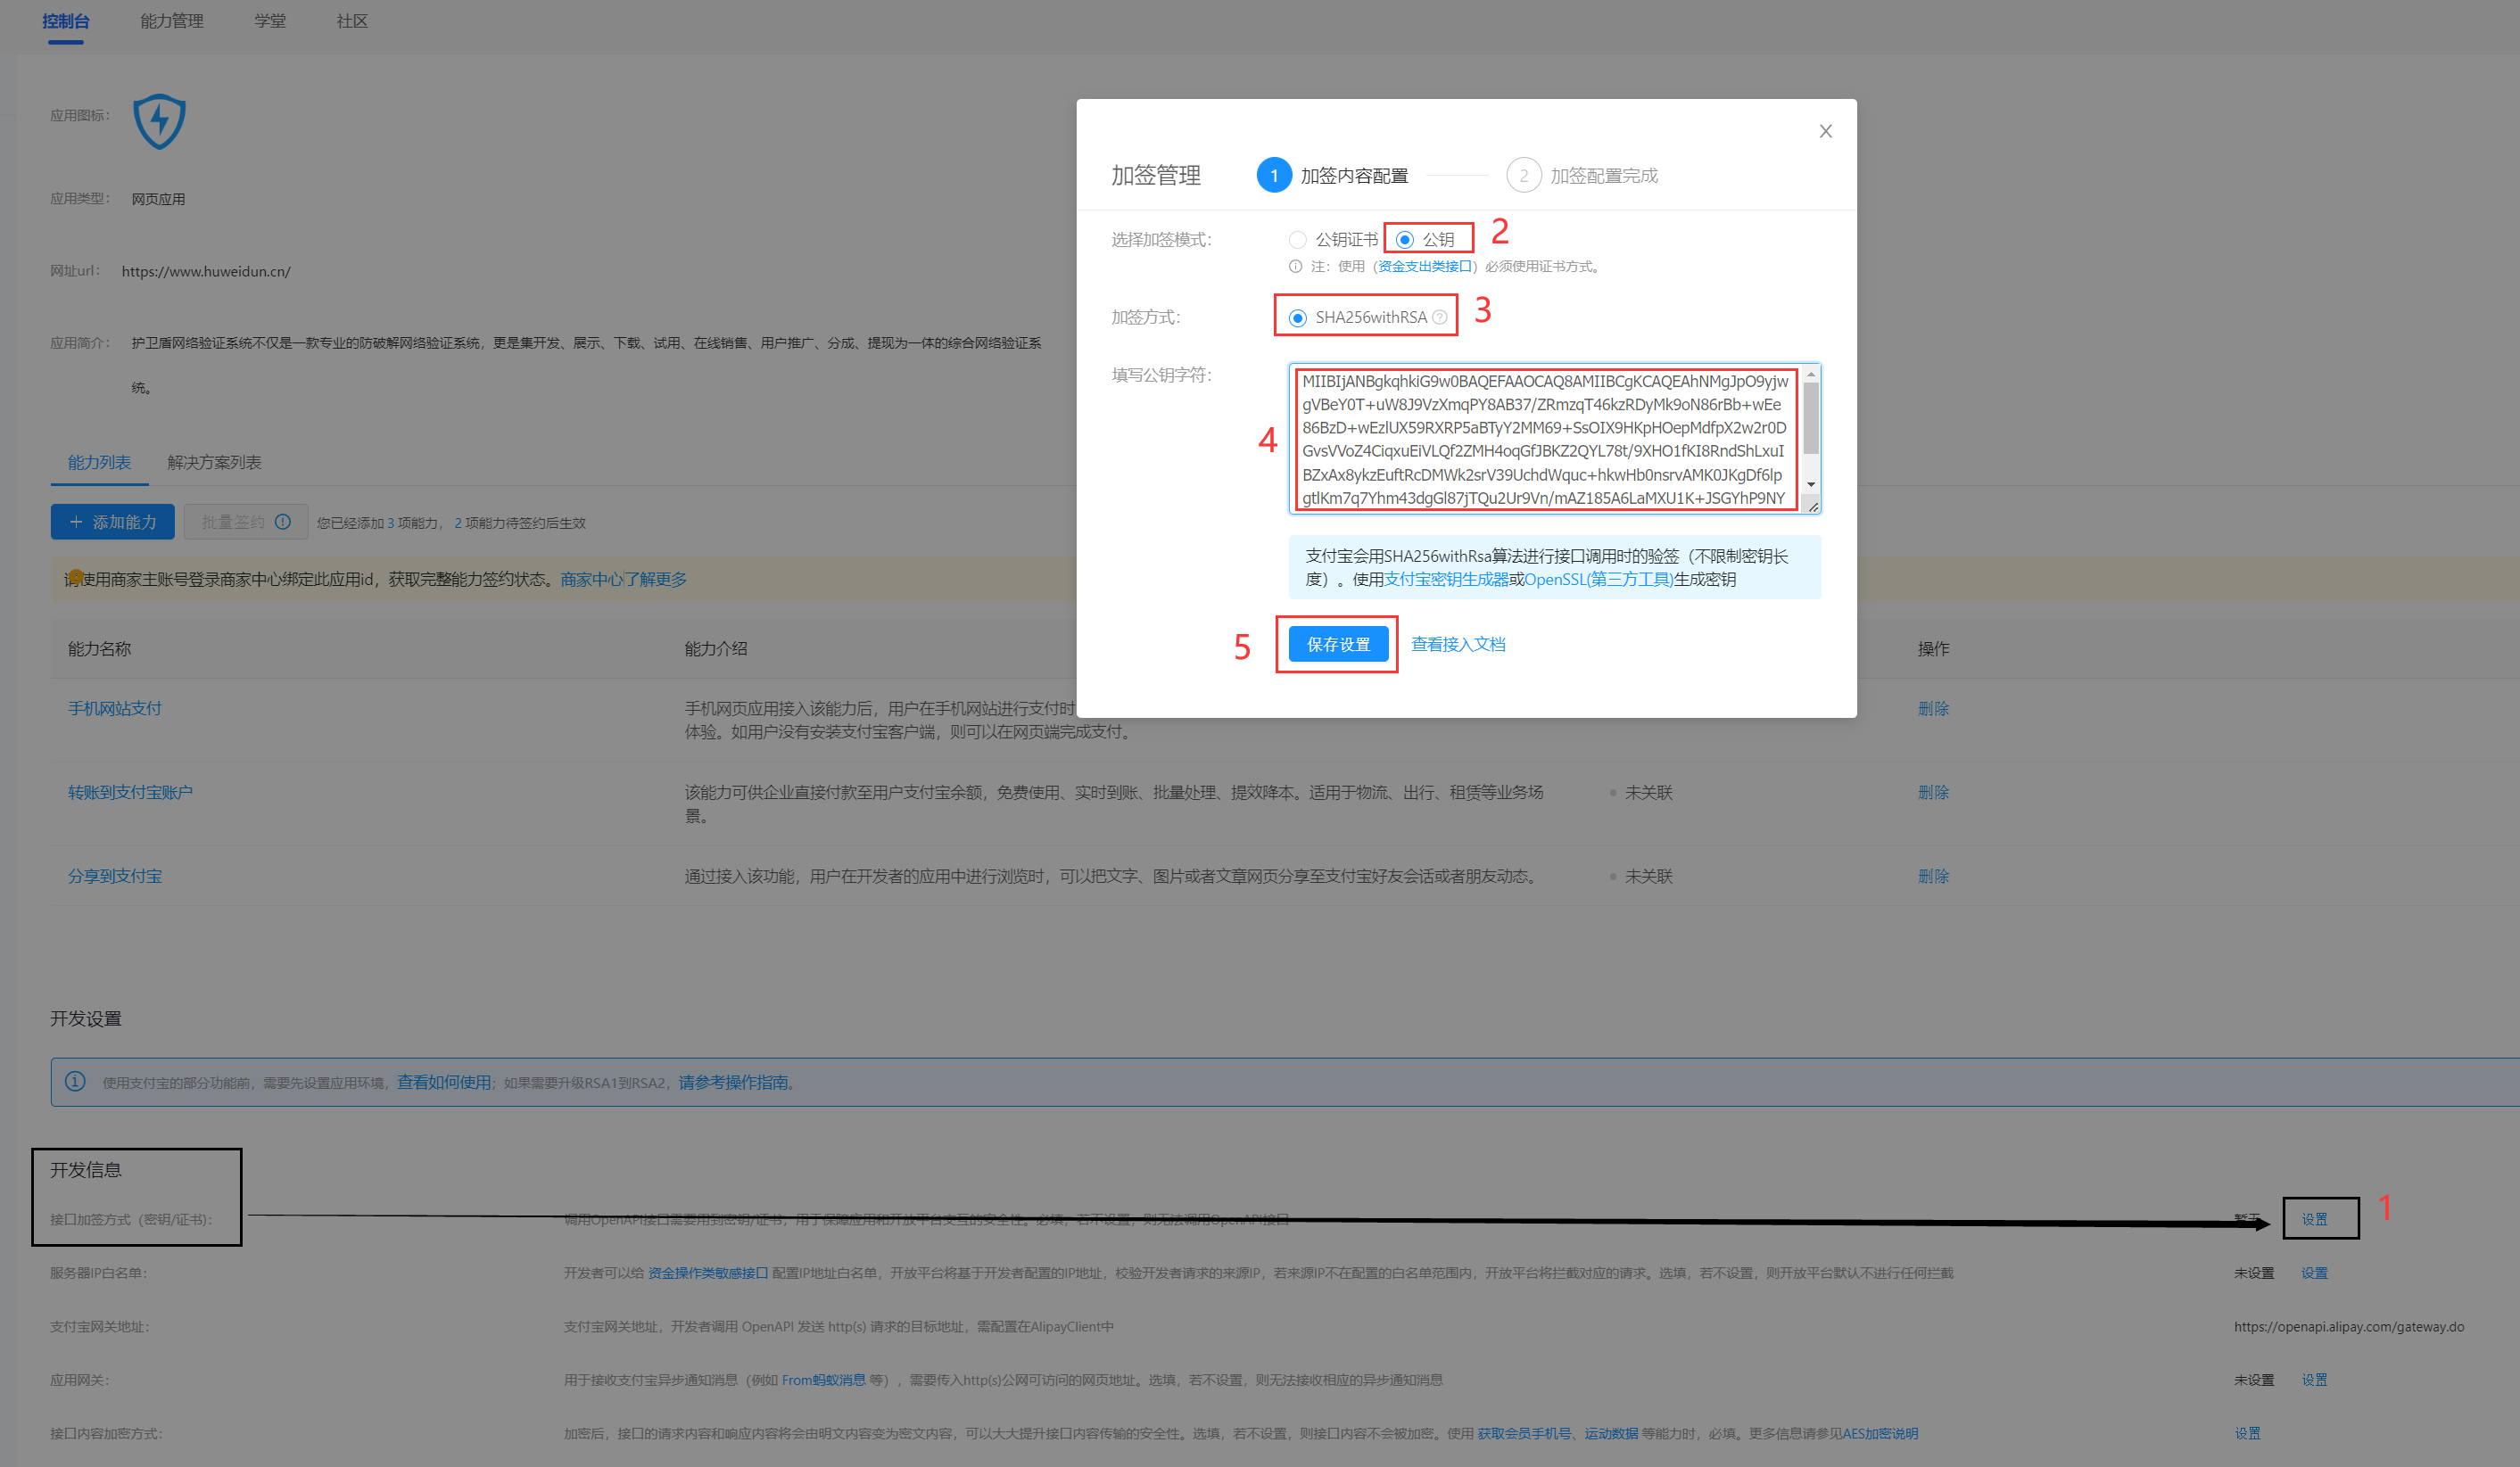Viewport: 2520px width, 1467px height.
Task: Click the 未关联 status in 转账到支付宝账户 row
Action: pos(1648,792)
